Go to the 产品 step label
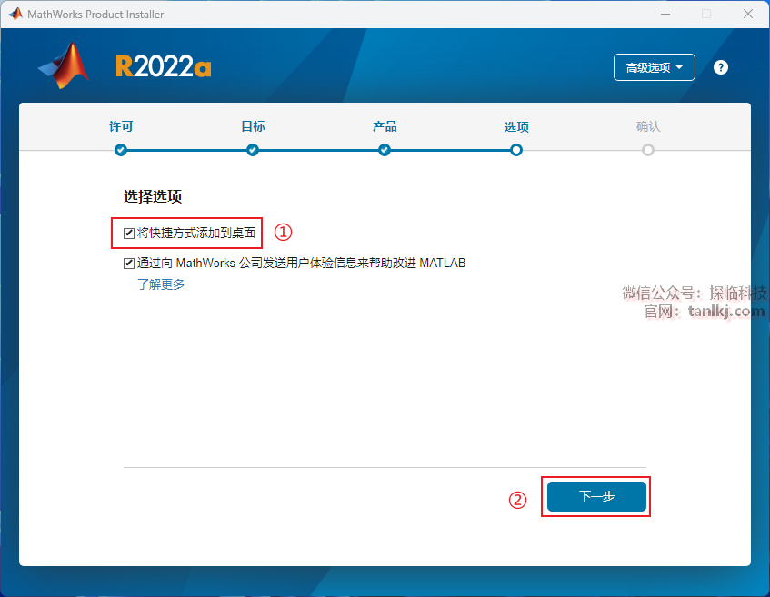 385,126
